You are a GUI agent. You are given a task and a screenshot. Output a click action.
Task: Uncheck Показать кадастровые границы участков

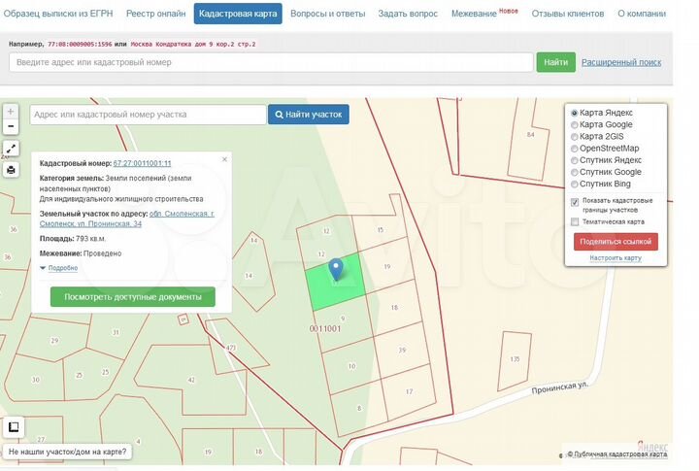[x=575, y=202]
